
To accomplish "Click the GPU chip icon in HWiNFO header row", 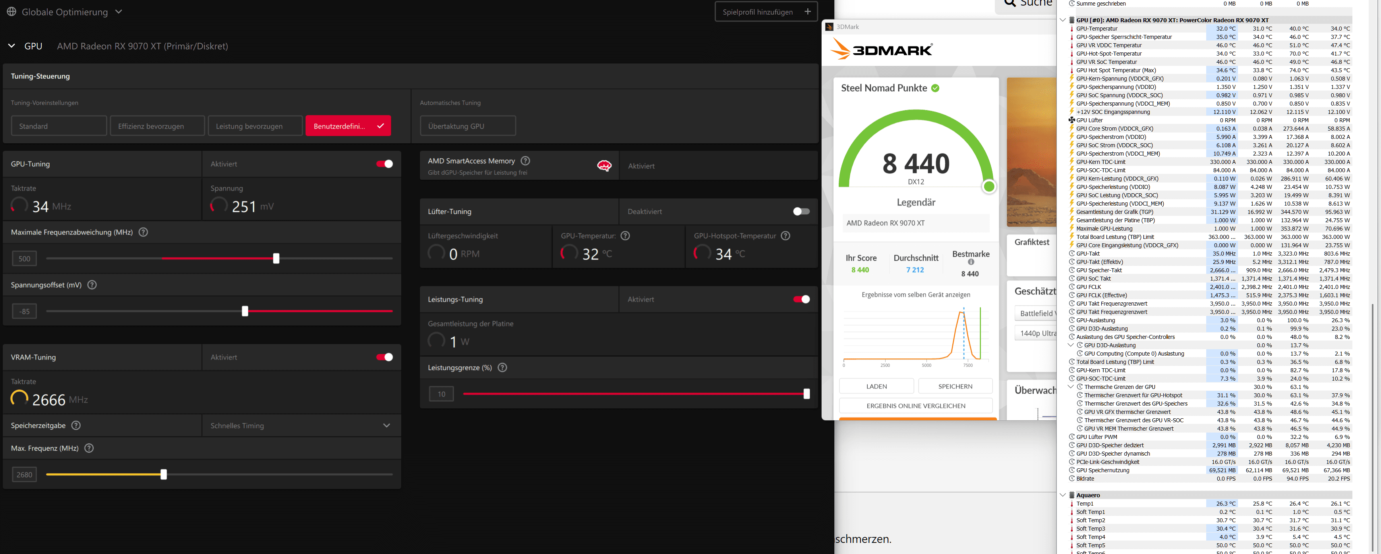I will [x=1072, y=20].
